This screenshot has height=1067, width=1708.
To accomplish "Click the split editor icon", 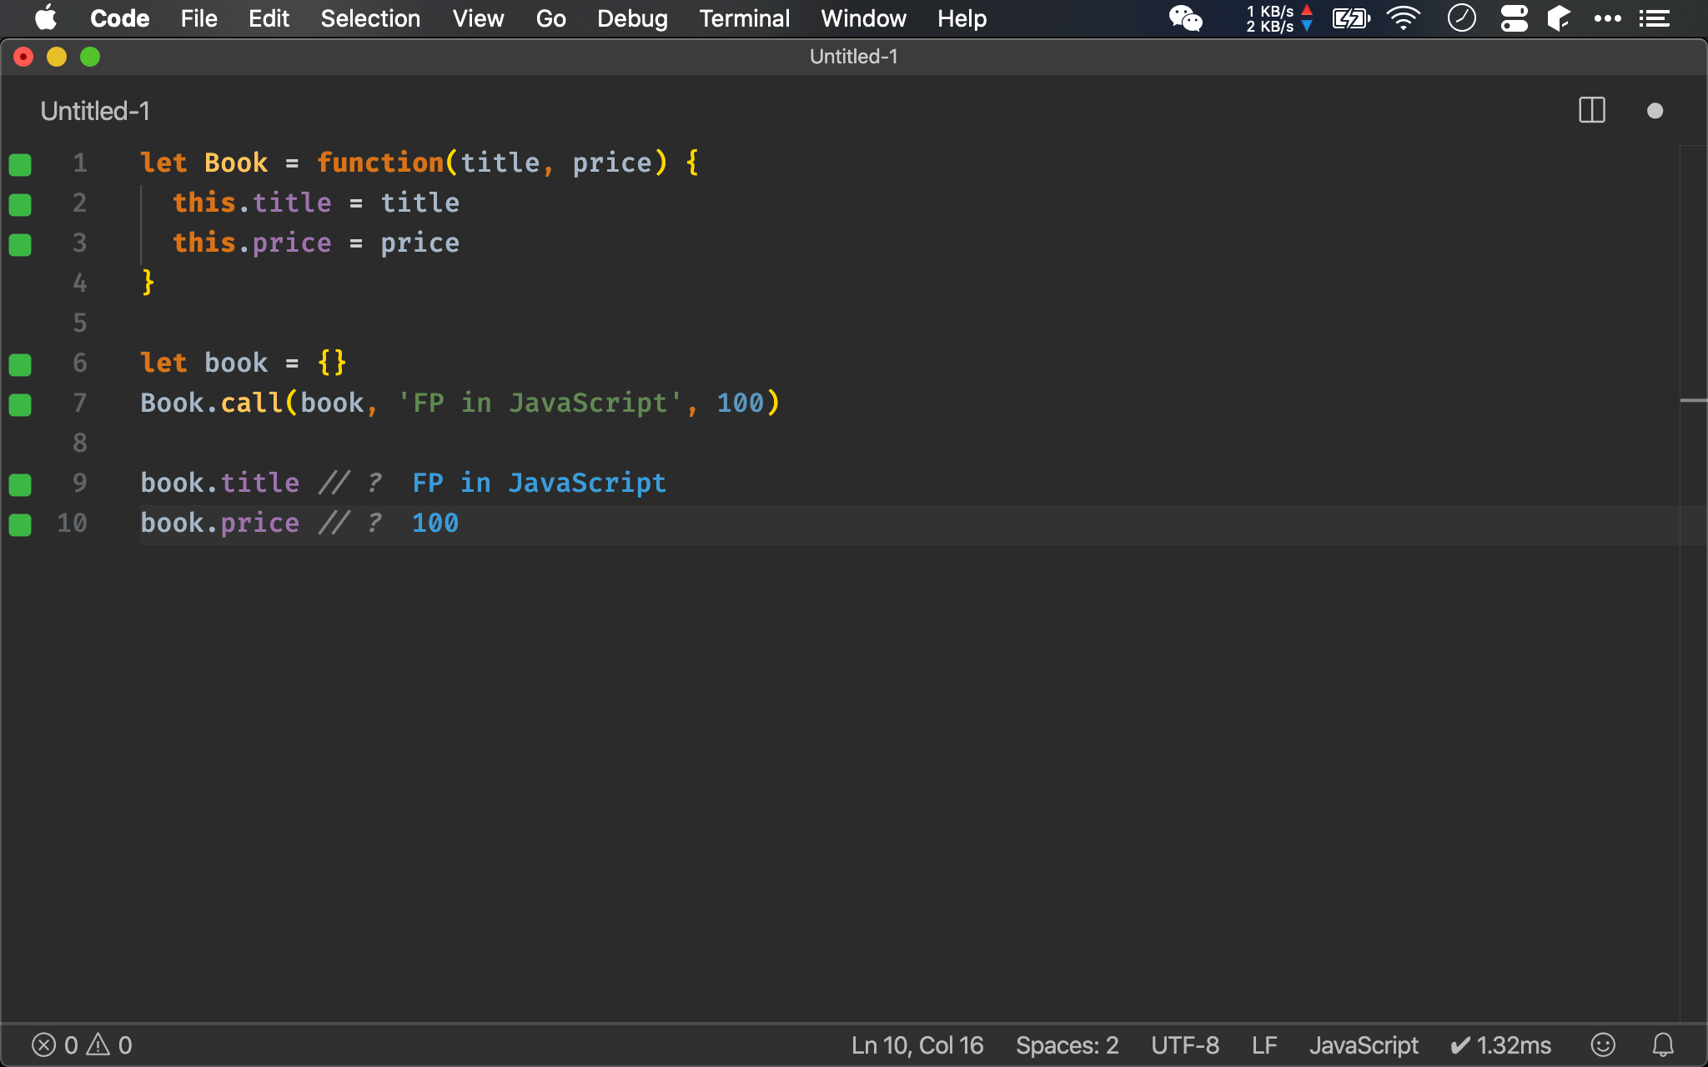I will pyautogui.click(x=1592, y=111).
